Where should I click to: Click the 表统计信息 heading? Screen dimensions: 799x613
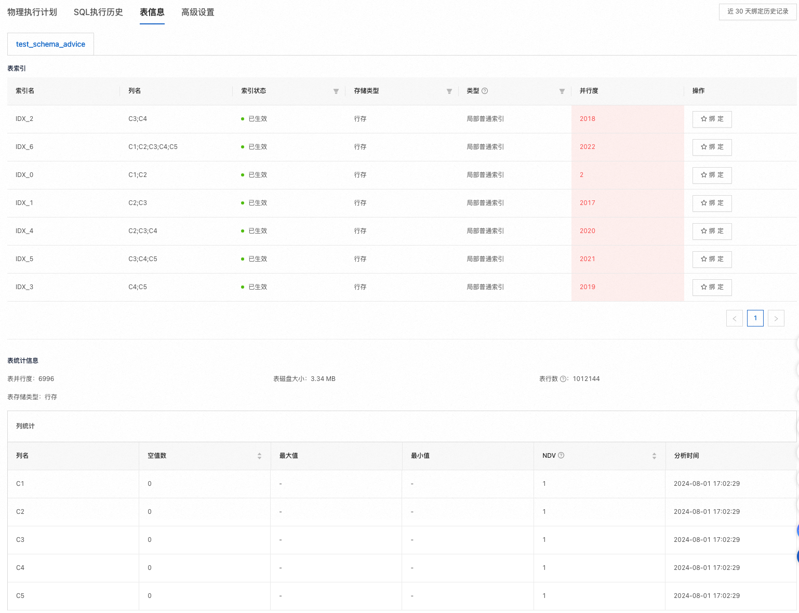[23, 361]
